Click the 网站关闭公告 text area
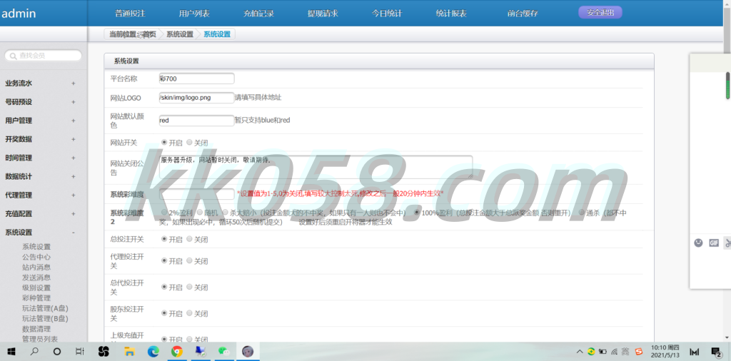Screen dimensions: 731x361 [316, 167]
